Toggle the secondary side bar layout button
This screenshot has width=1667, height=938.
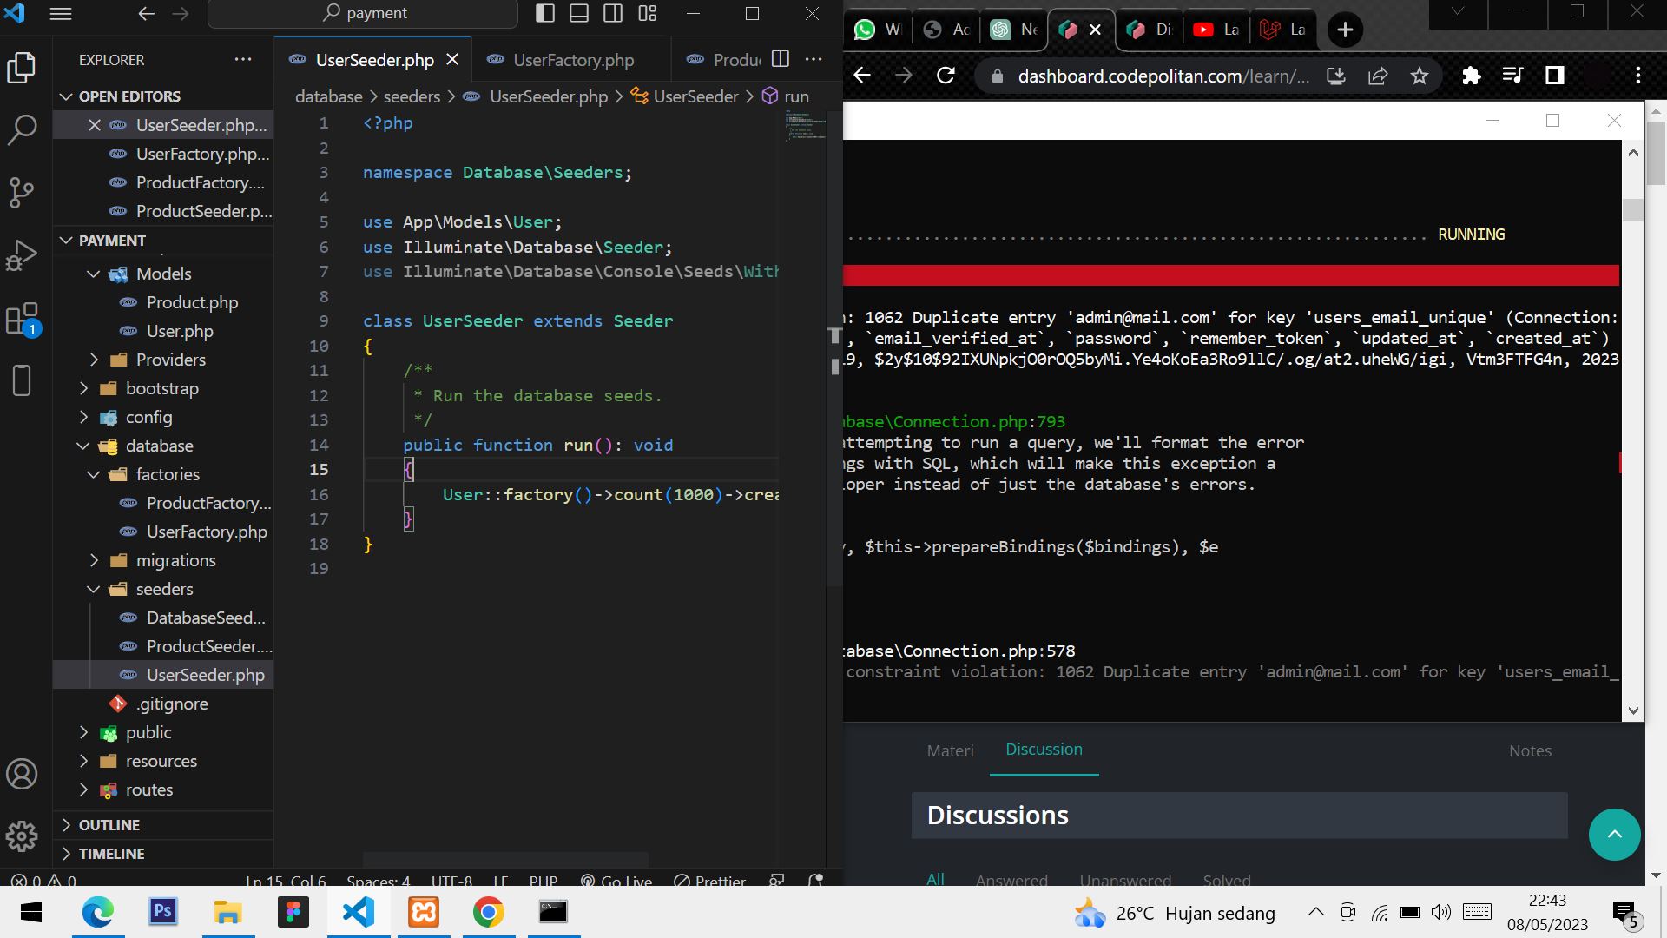pyautogui.click(x=613, y=13)
